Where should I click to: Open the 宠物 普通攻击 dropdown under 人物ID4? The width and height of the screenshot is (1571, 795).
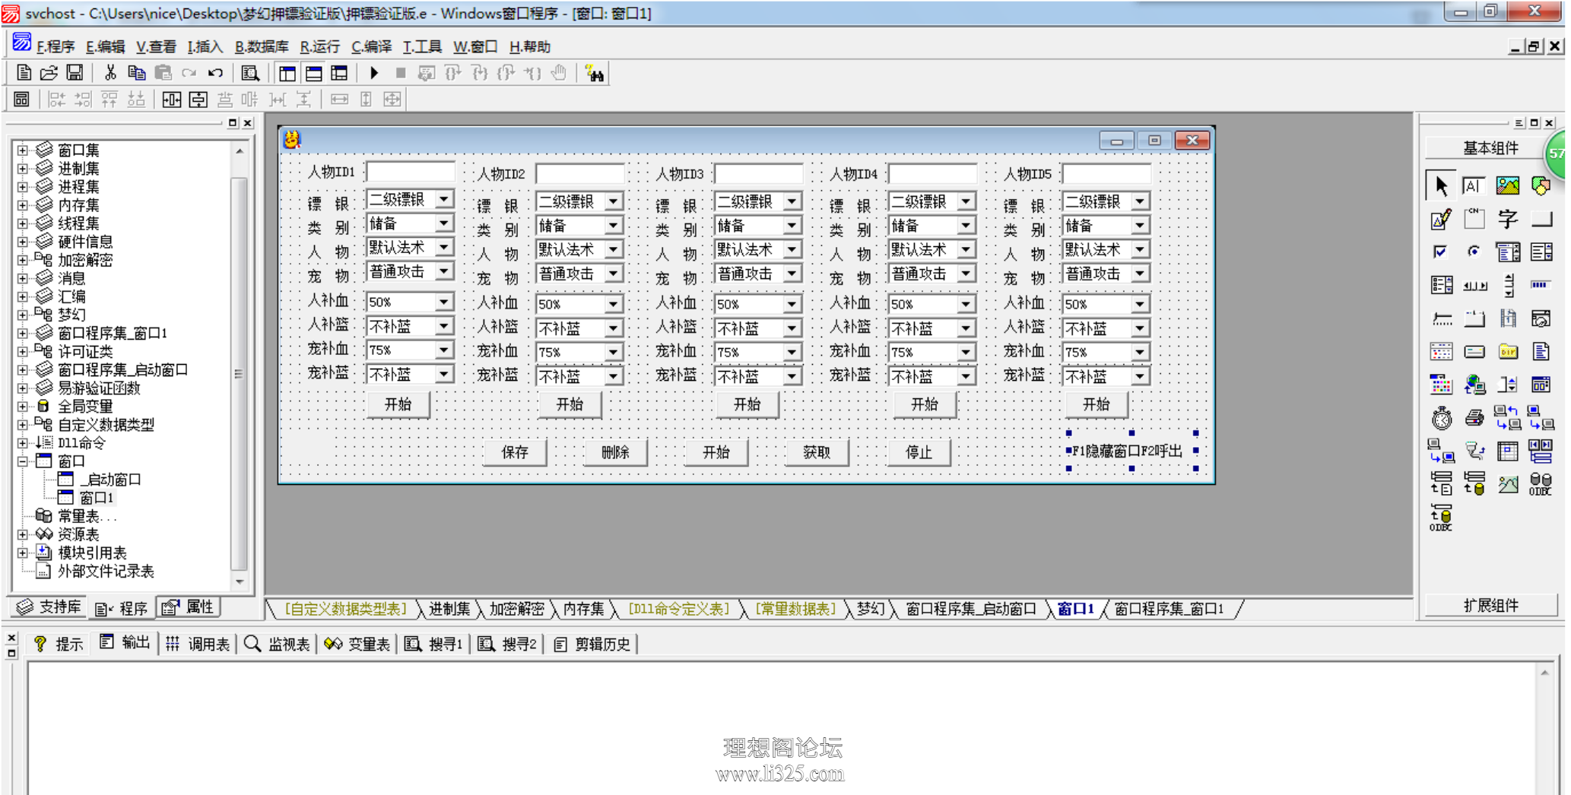pos(966,274)
